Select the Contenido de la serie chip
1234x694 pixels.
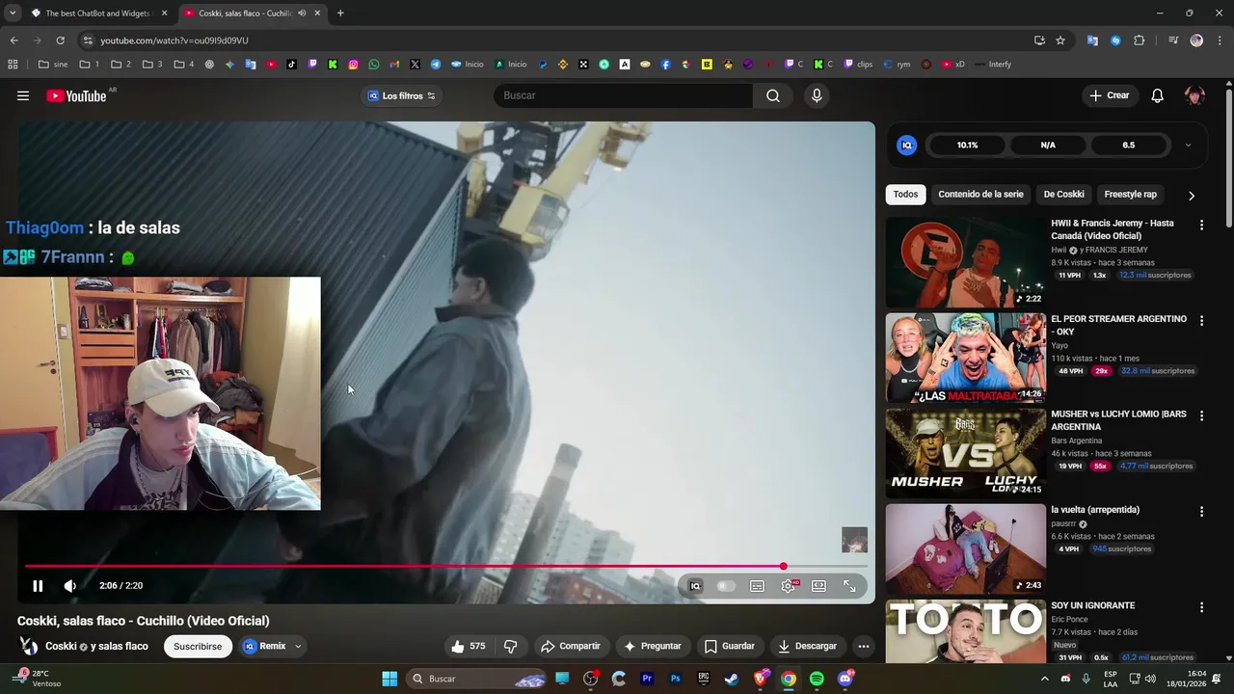coord(980,194)
